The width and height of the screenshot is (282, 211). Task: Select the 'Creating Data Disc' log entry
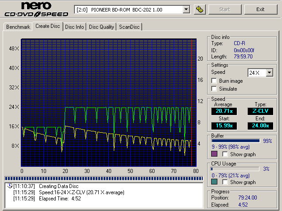coord(58,186)
